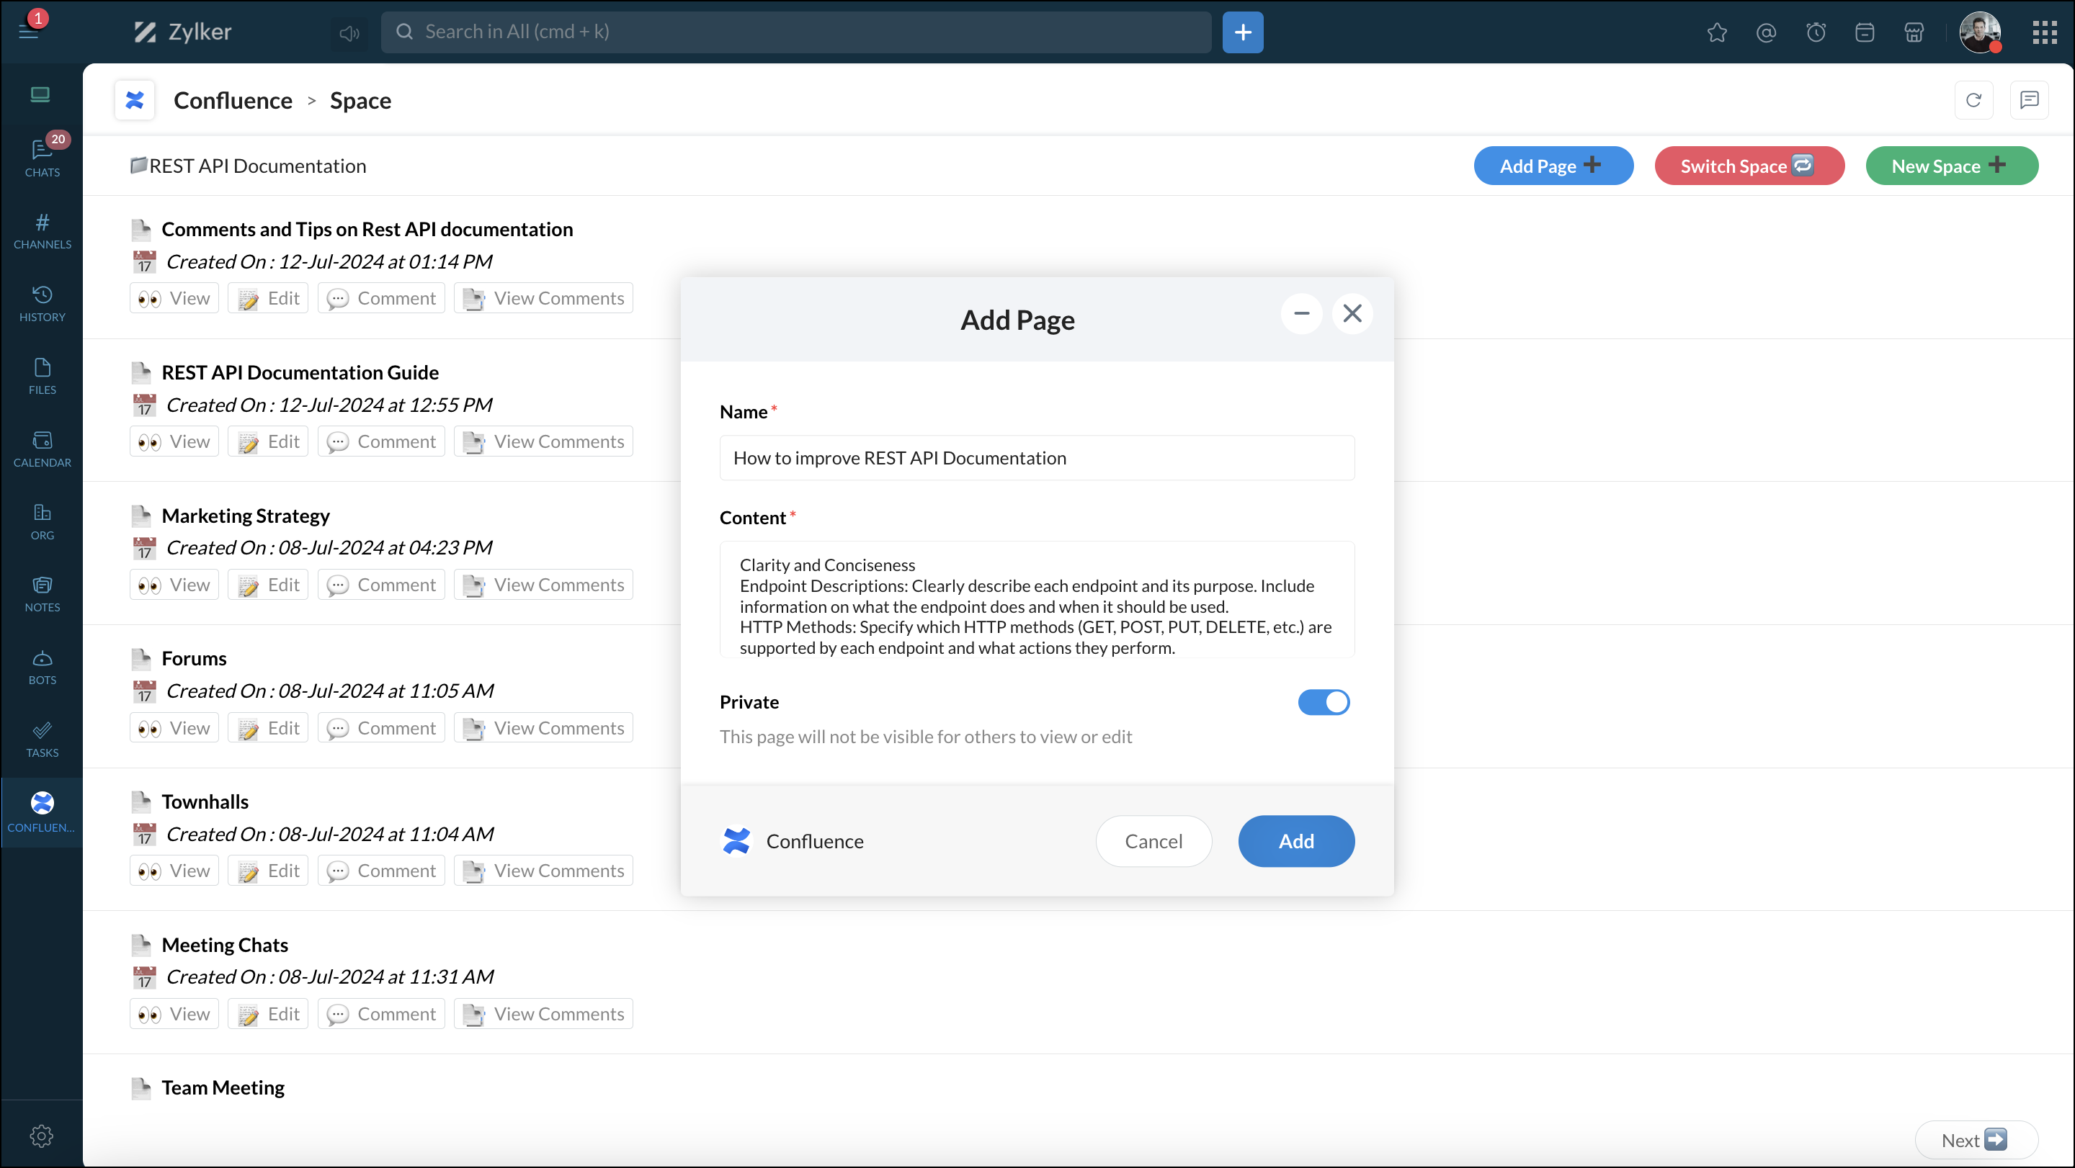Click the starred messages icon
2075x1168 pixels.
click(1716, 32)
